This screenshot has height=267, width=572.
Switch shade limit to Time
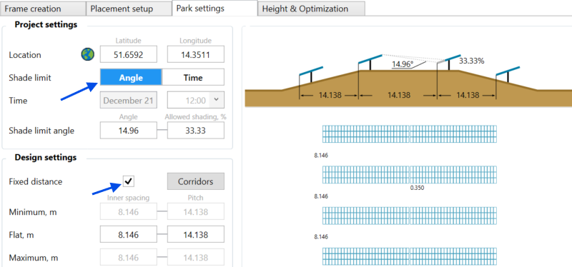click(193, 78)
